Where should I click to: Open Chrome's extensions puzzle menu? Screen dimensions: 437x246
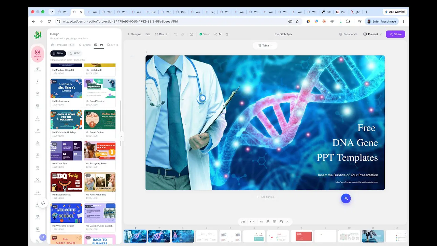point(348,21)
